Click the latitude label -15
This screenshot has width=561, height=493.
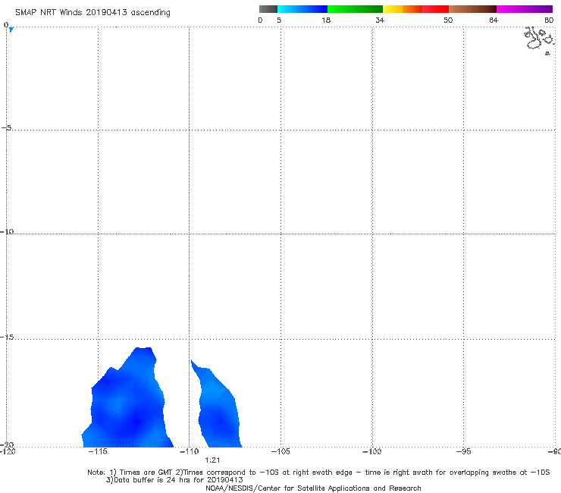coord(7,337)
